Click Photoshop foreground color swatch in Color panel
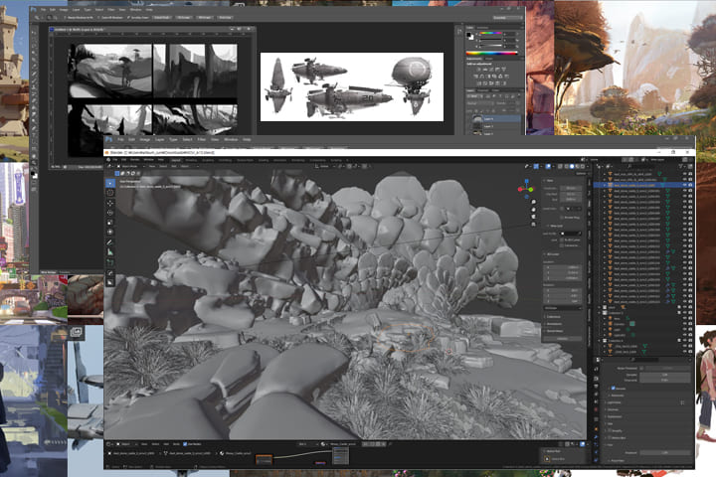This screenshot has width=716, height=477. click(468, 35)
